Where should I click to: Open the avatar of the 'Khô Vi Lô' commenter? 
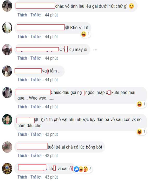pyautogui.click(x=7, y=28)
